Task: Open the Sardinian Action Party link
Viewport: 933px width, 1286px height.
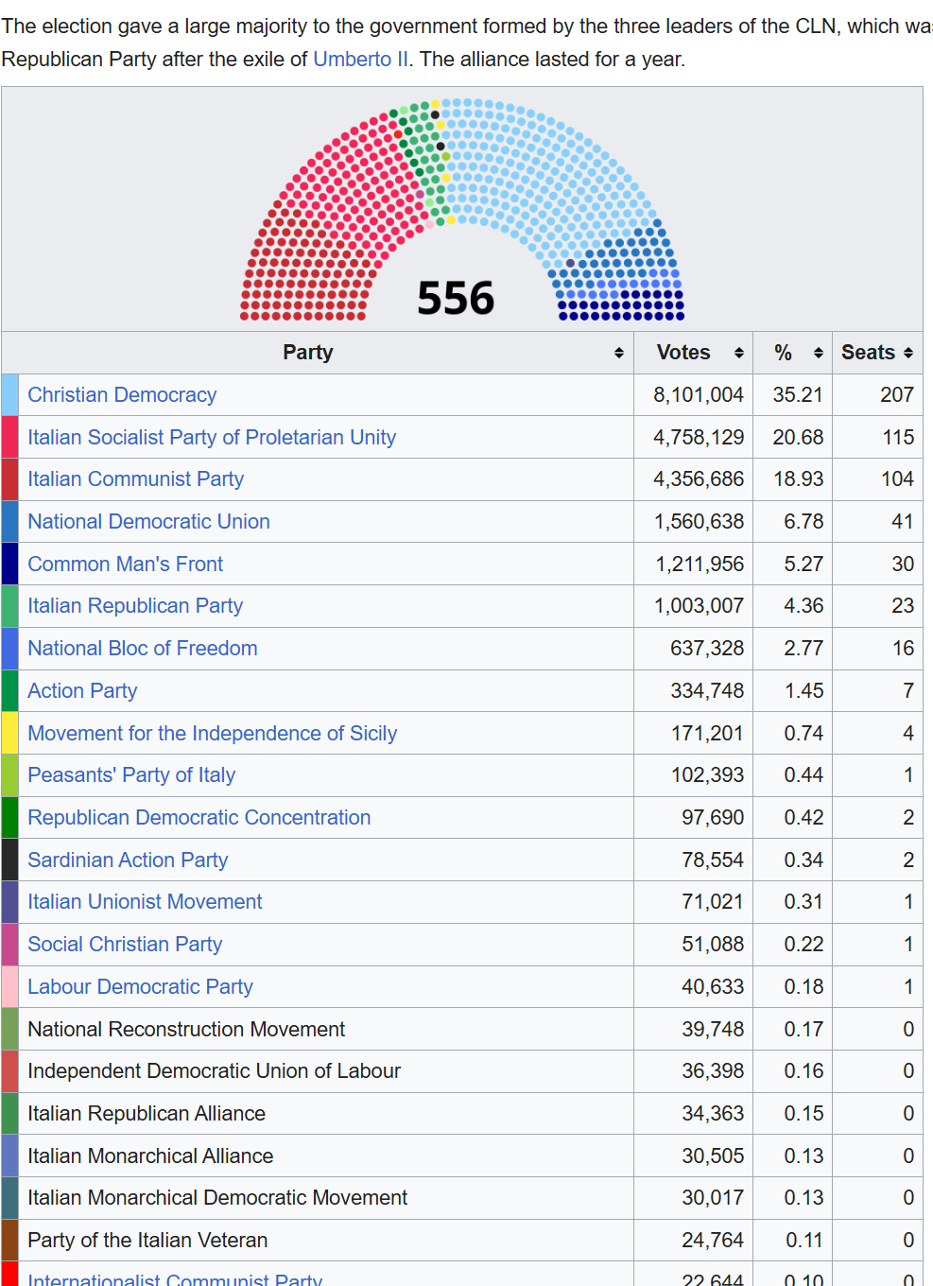Action: pyautogui.click(x=128, y=860)
